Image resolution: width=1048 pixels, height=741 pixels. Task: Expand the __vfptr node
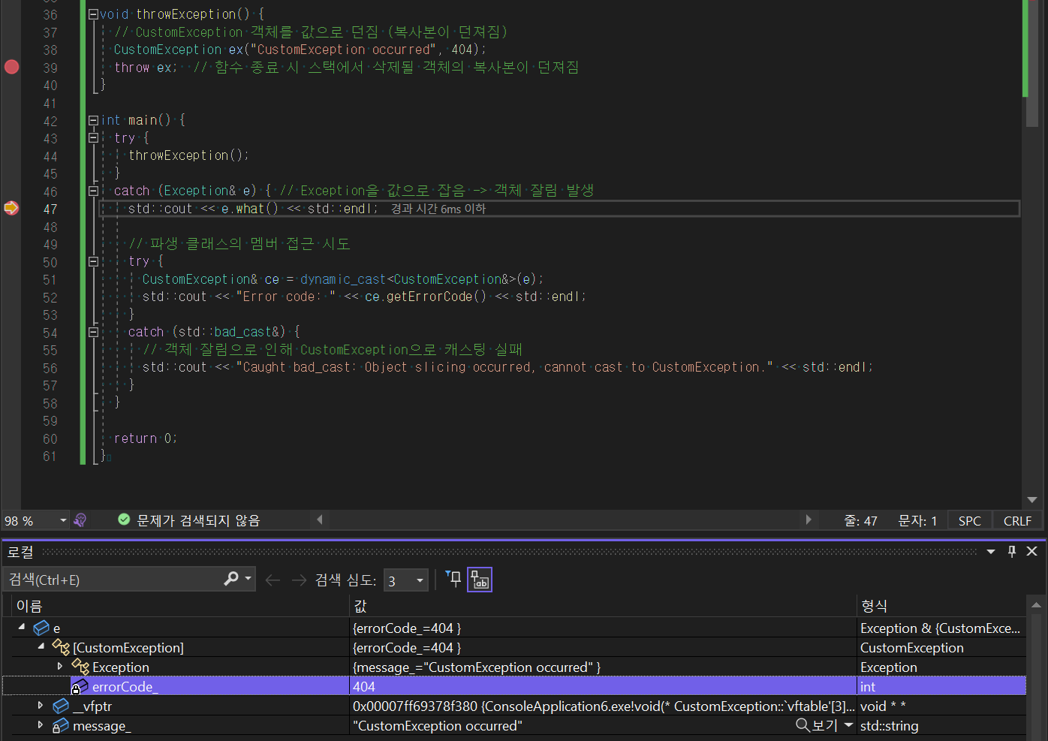tap(41, 705)
